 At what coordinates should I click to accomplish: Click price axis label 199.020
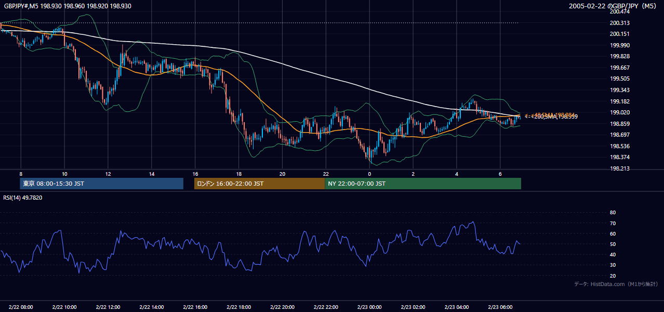point(620,112)
